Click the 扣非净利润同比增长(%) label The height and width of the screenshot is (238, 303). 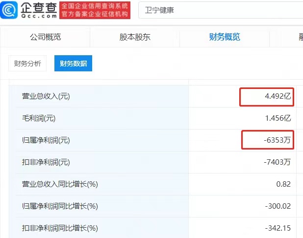[x=60, y=228]
